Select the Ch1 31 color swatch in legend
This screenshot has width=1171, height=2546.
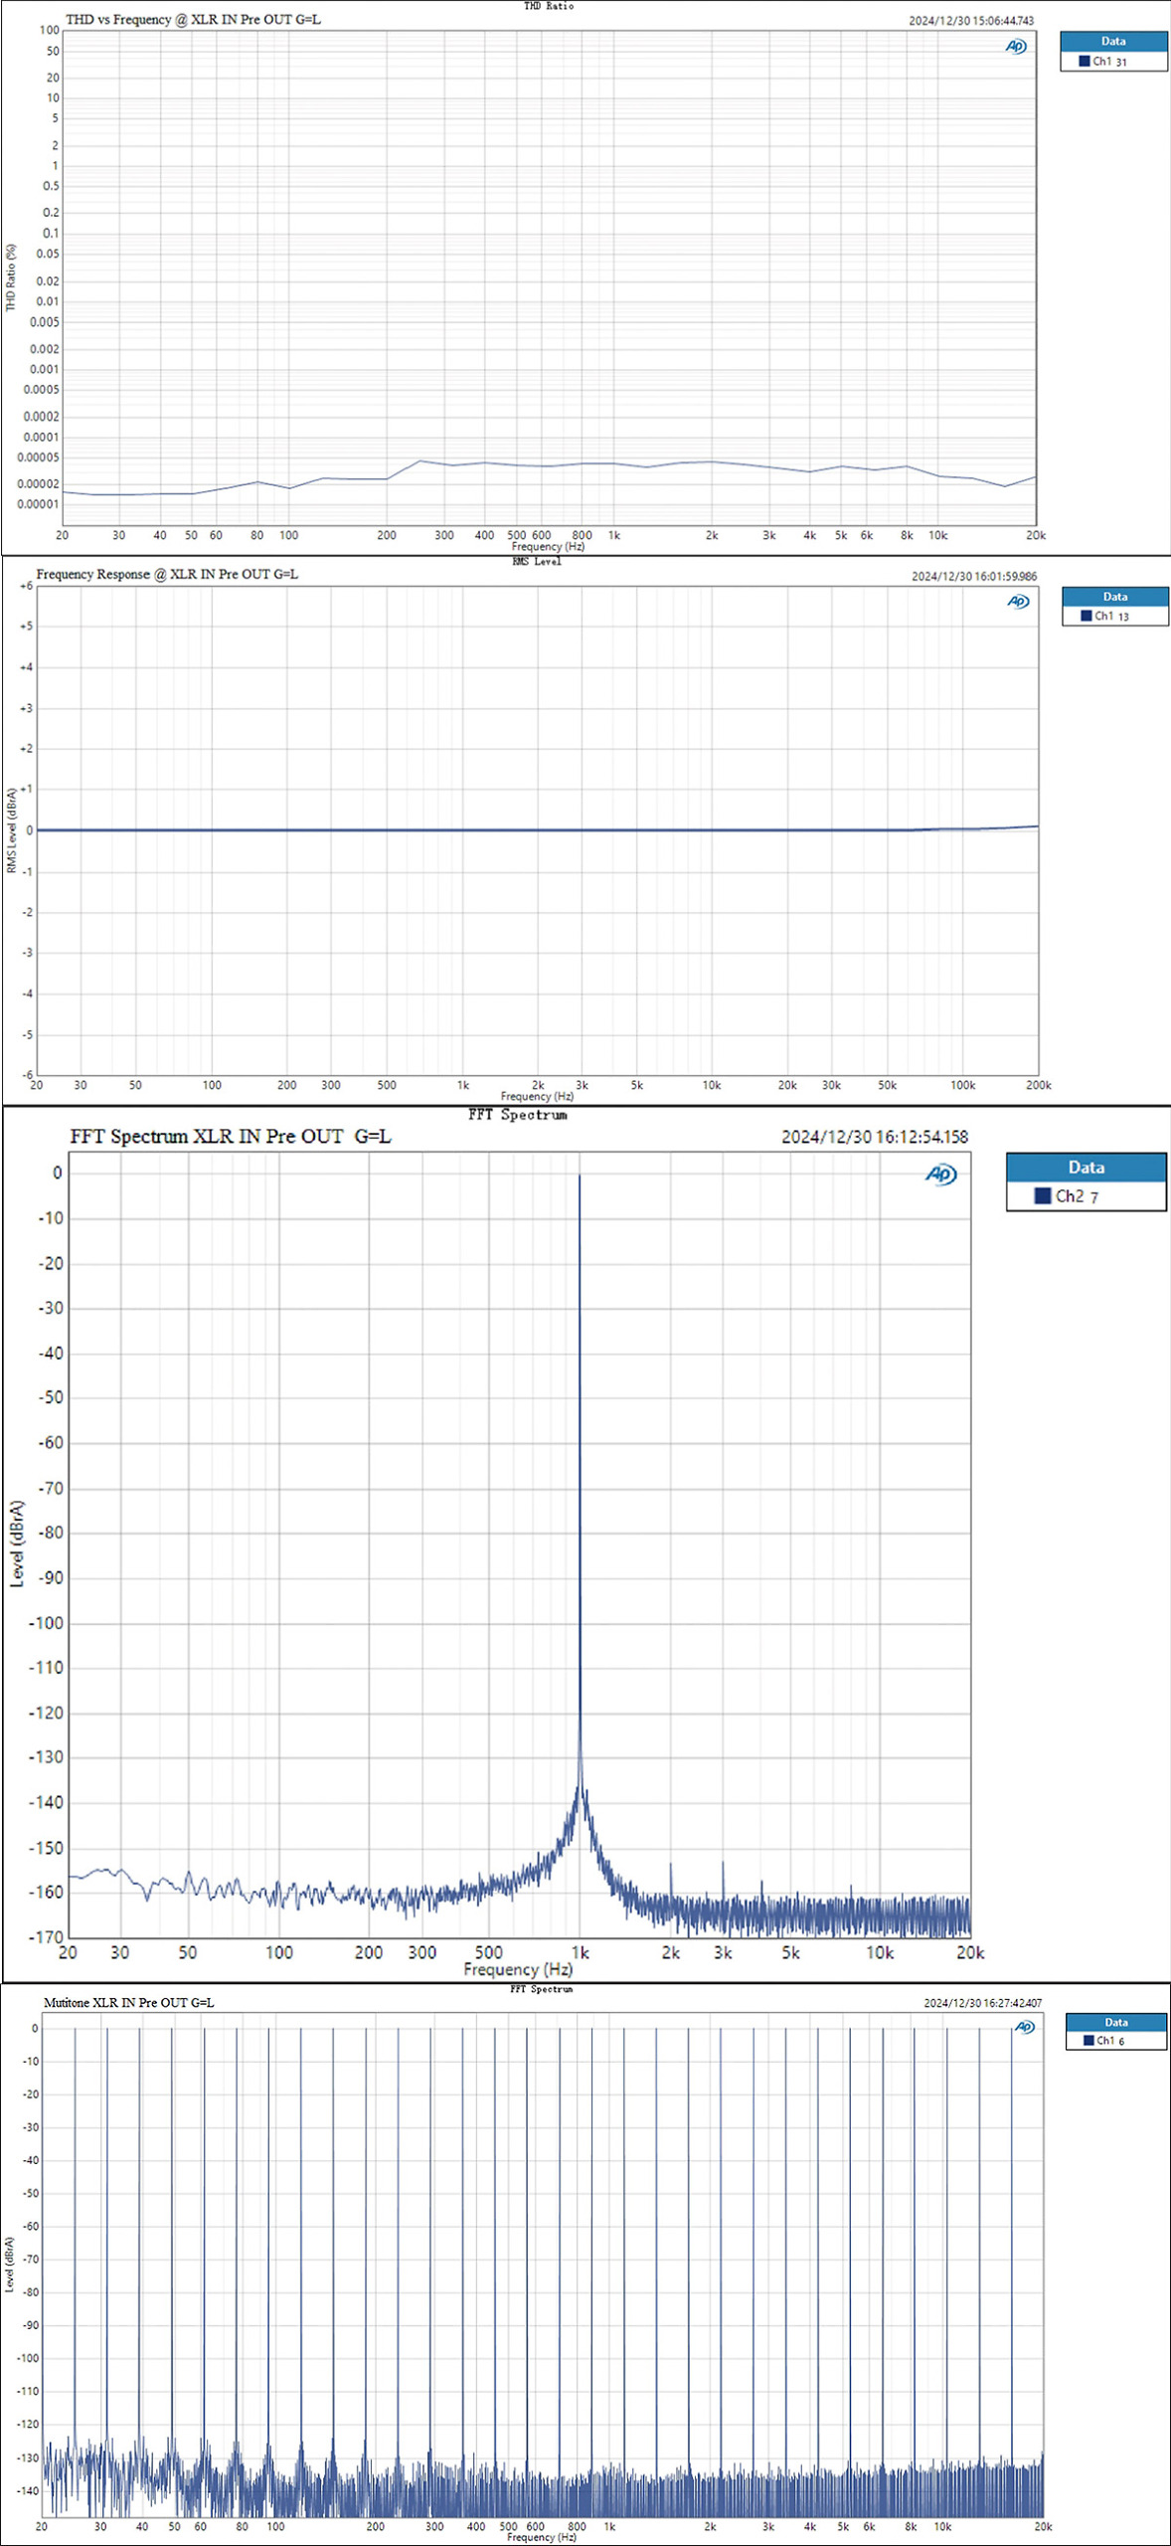[1085, 62]
